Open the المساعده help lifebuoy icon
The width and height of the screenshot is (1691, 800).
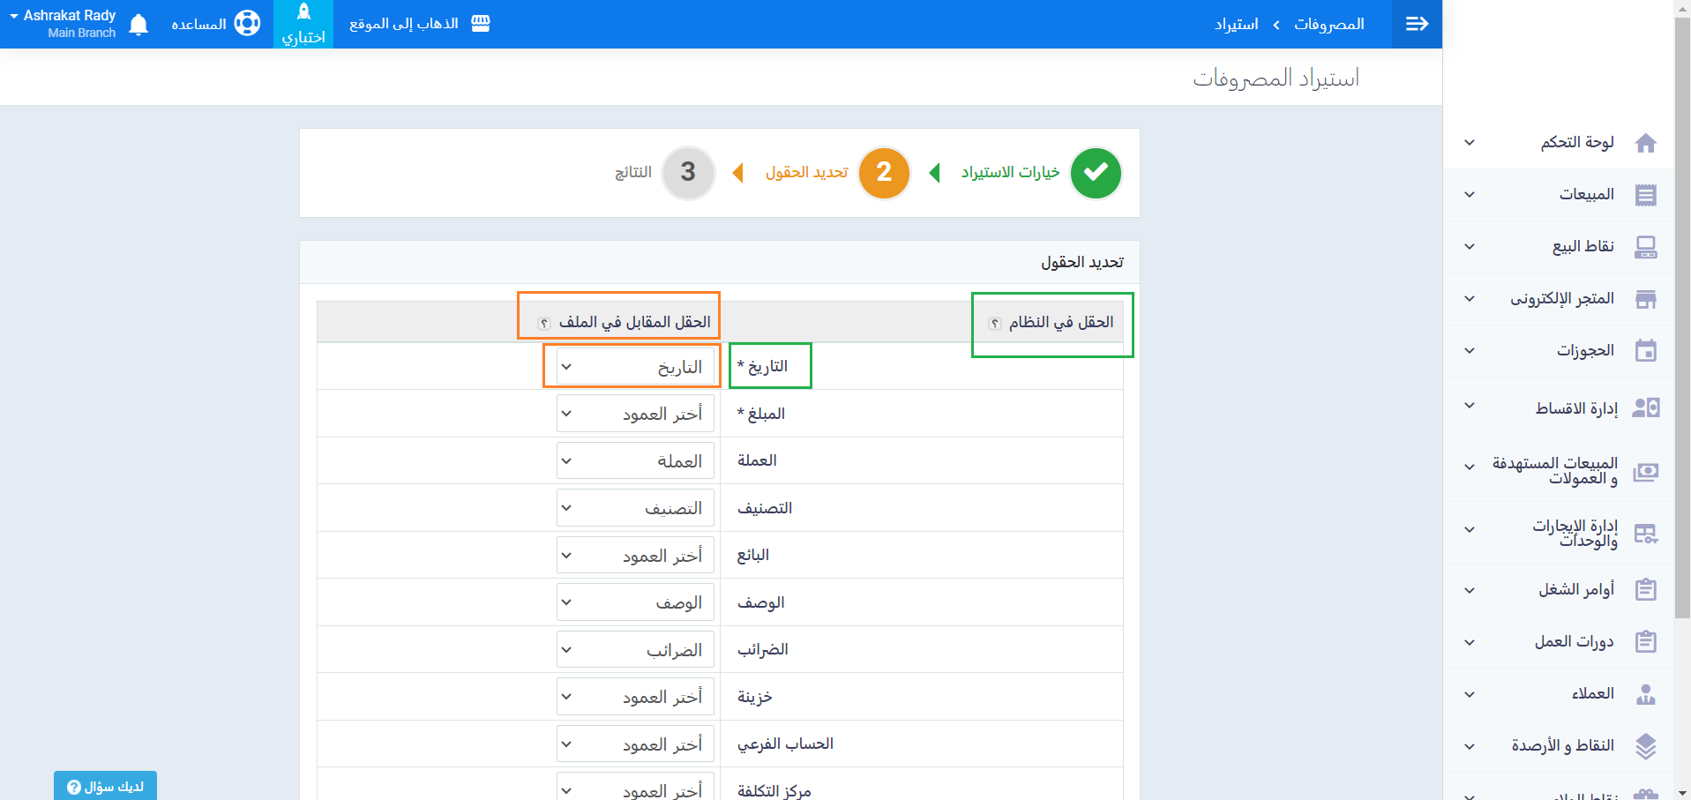(247, 24)
